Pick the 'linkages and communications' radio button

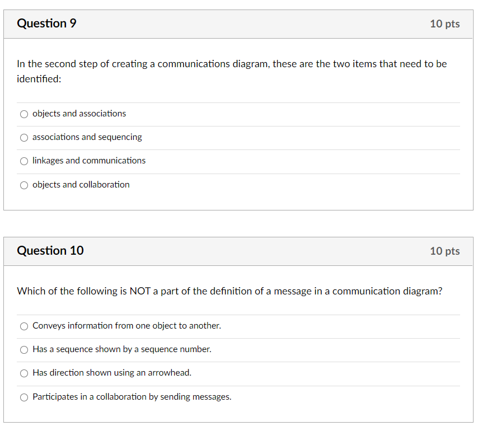tap(24, 161)
